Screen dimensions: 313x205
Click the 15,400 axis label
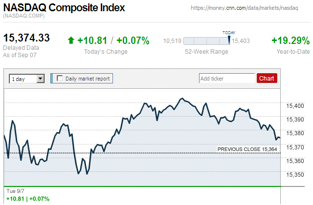coord(295,105)
